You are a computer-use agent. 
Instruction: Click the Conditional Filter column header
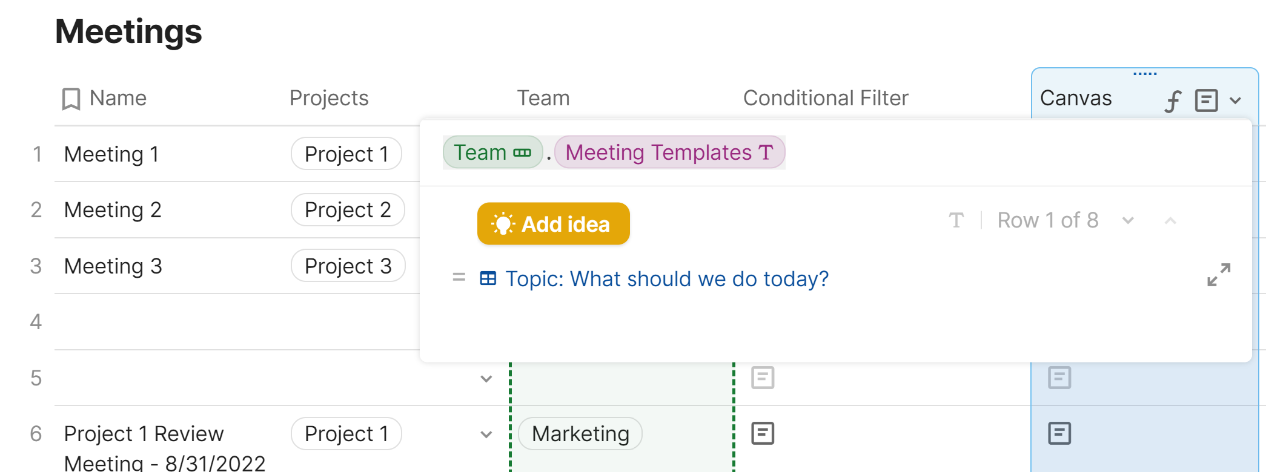[x=825, y=98]
